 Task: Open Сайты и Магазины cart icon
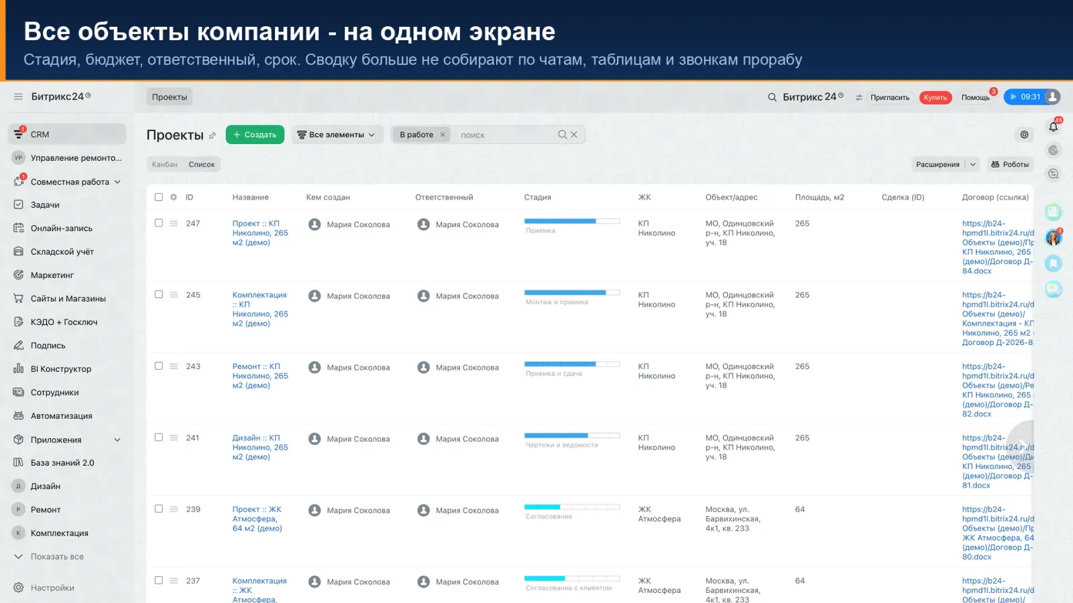tap(19, 299)
